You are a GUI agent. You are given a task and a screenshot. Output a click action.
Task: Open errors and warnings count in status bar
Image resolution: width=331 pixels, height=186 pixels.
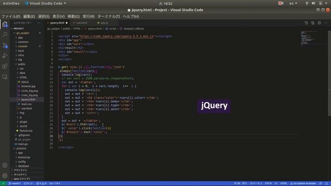41,183
